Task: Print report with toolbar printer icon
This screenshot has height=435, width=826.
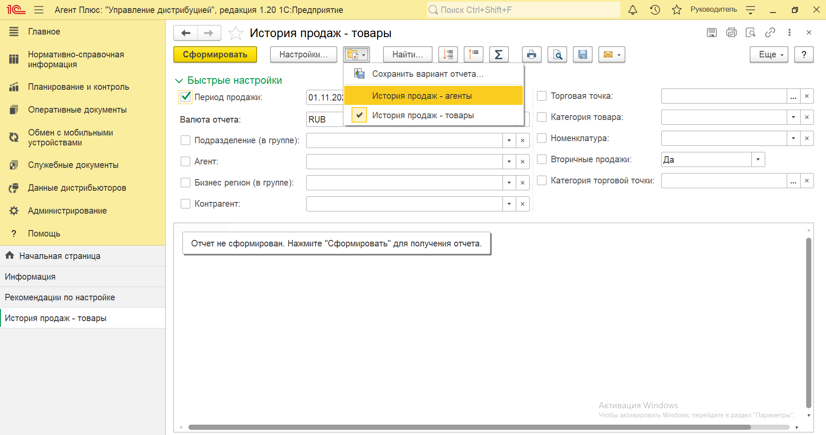Action: [532, 55]
